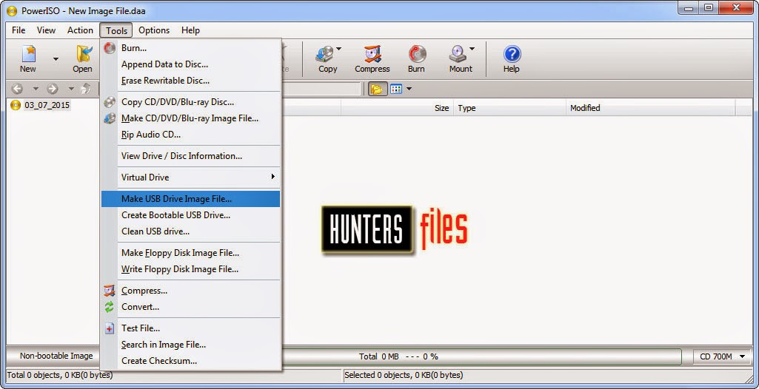
Task: Click the PowerISO title bar icon
Action: click(12, 10)
